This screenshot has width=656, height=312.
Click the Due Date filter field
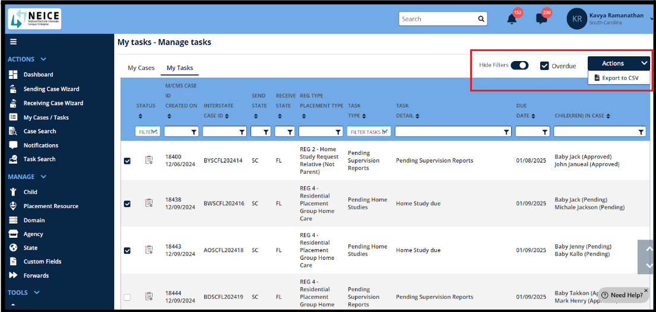[533, 132]
